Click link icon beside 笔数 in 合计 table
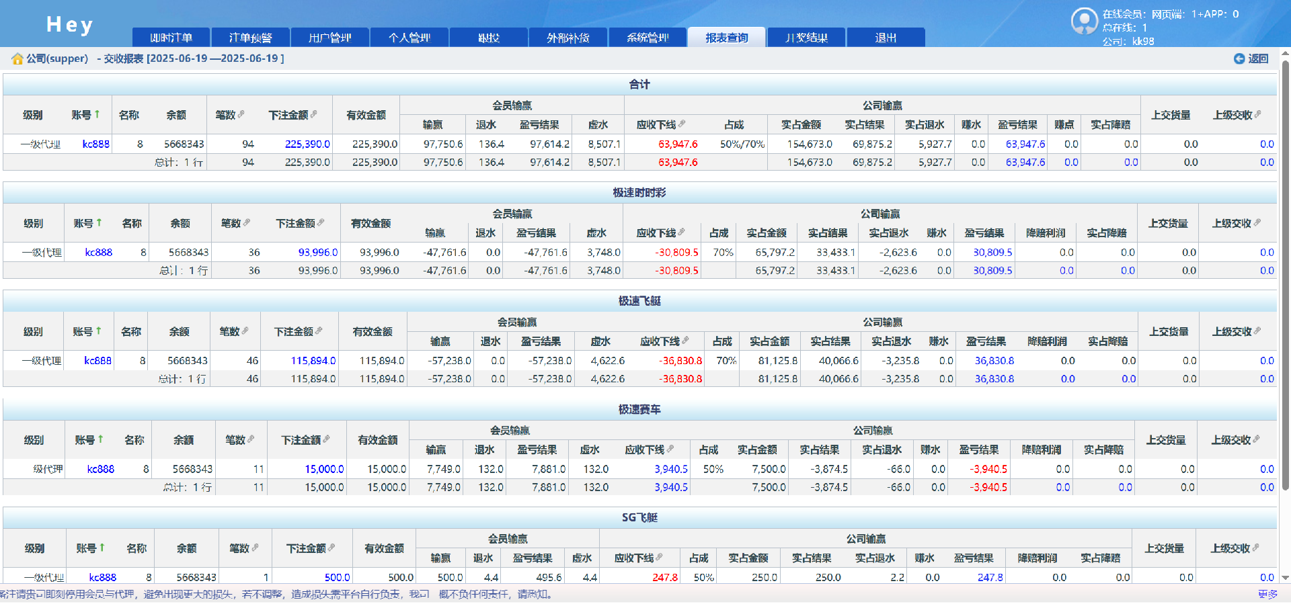1291x604 pixels. point(241,114)
